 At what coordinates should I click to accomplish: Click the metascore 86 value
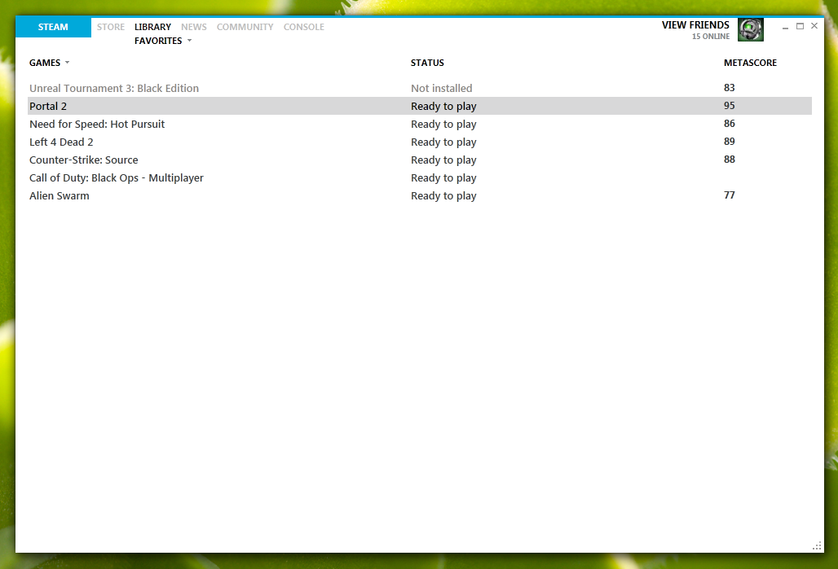(x=730, y=123)
